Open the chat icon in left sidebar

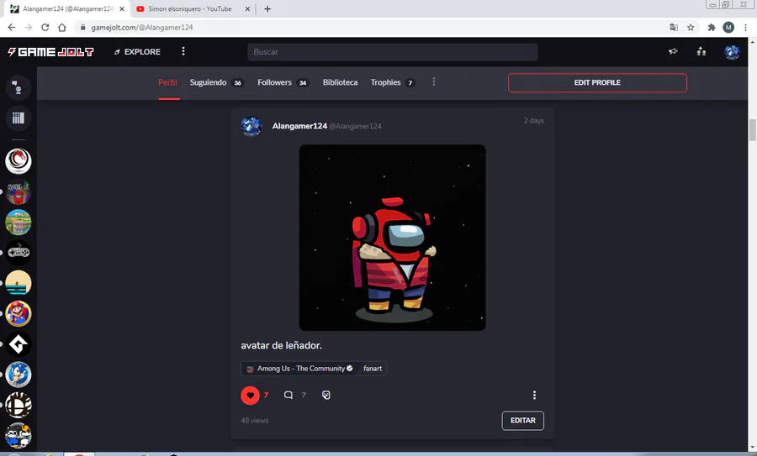point(19,87)
